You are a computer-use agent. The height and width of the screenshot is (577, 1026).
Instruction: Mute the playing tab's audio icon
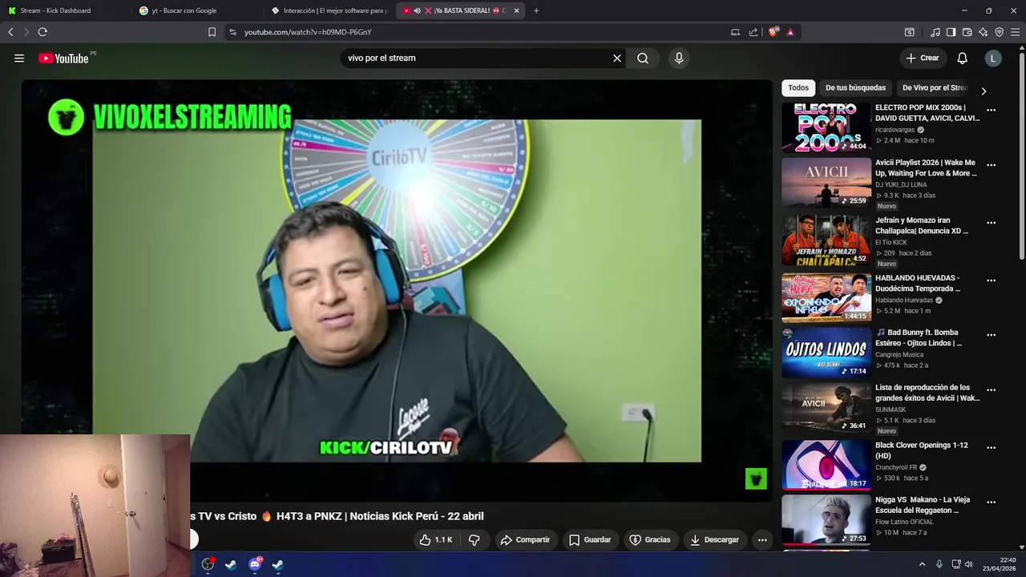tap(418, 10)
